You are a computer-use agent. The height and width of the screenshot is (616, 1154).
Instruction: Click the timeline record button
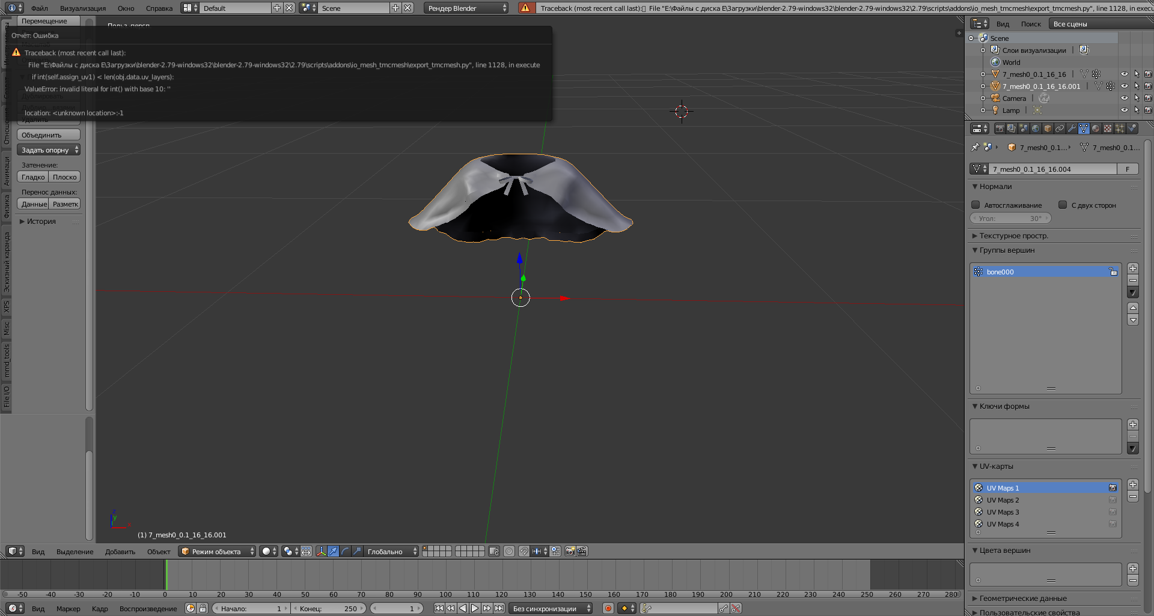tap(608, 608)
